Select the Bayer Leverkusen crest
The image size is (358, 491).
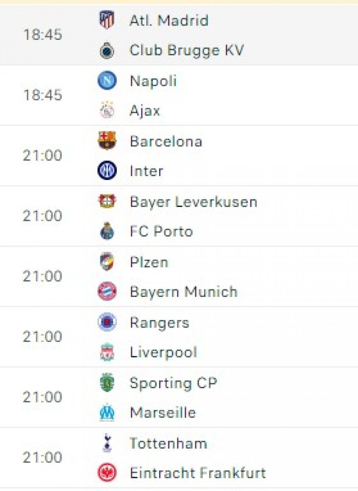point(107,201)
